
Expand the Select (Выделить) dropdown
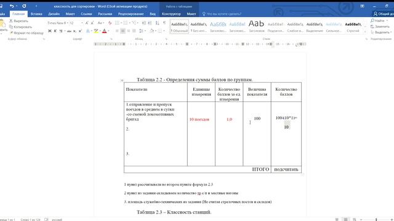click(x=381, y=33)
